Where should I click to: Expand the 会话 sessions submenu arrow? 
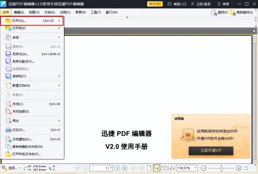[59, 37]
